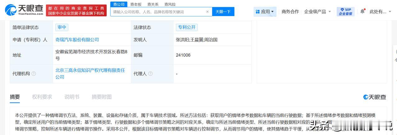Switch to the 说明书 tab
The image size is (397, 135).
coord(72,97)
